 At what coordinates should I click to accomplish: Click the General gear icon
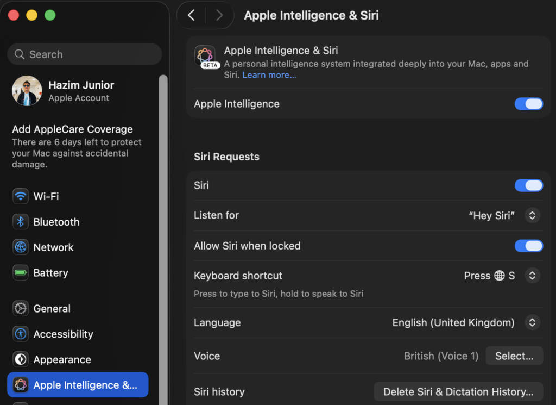pyautogui.click(x=21, y=308)
